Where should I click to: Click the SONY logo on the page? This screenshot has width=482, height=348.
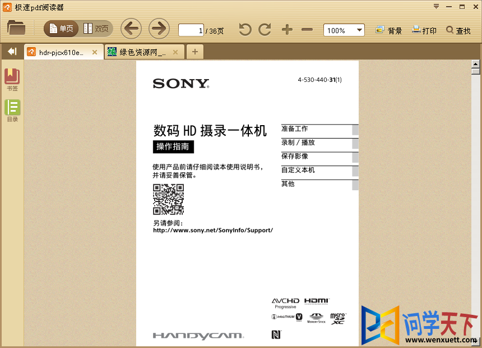pyautogui.click(x=181, y=84)
